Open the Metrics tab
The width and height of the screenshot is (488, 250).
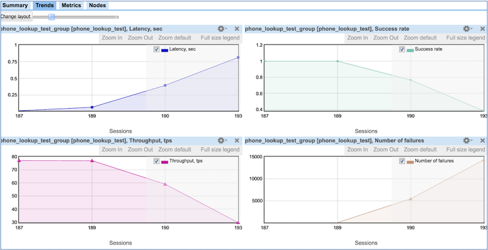tap(71, 5)
